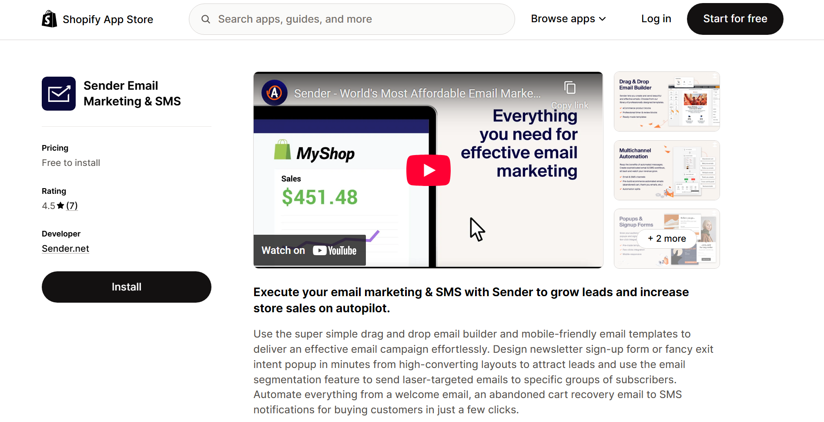Click 'Watch on YouTube' in the video
The height and width of the screenshot is (422, 824).
(x=309, y=250)
